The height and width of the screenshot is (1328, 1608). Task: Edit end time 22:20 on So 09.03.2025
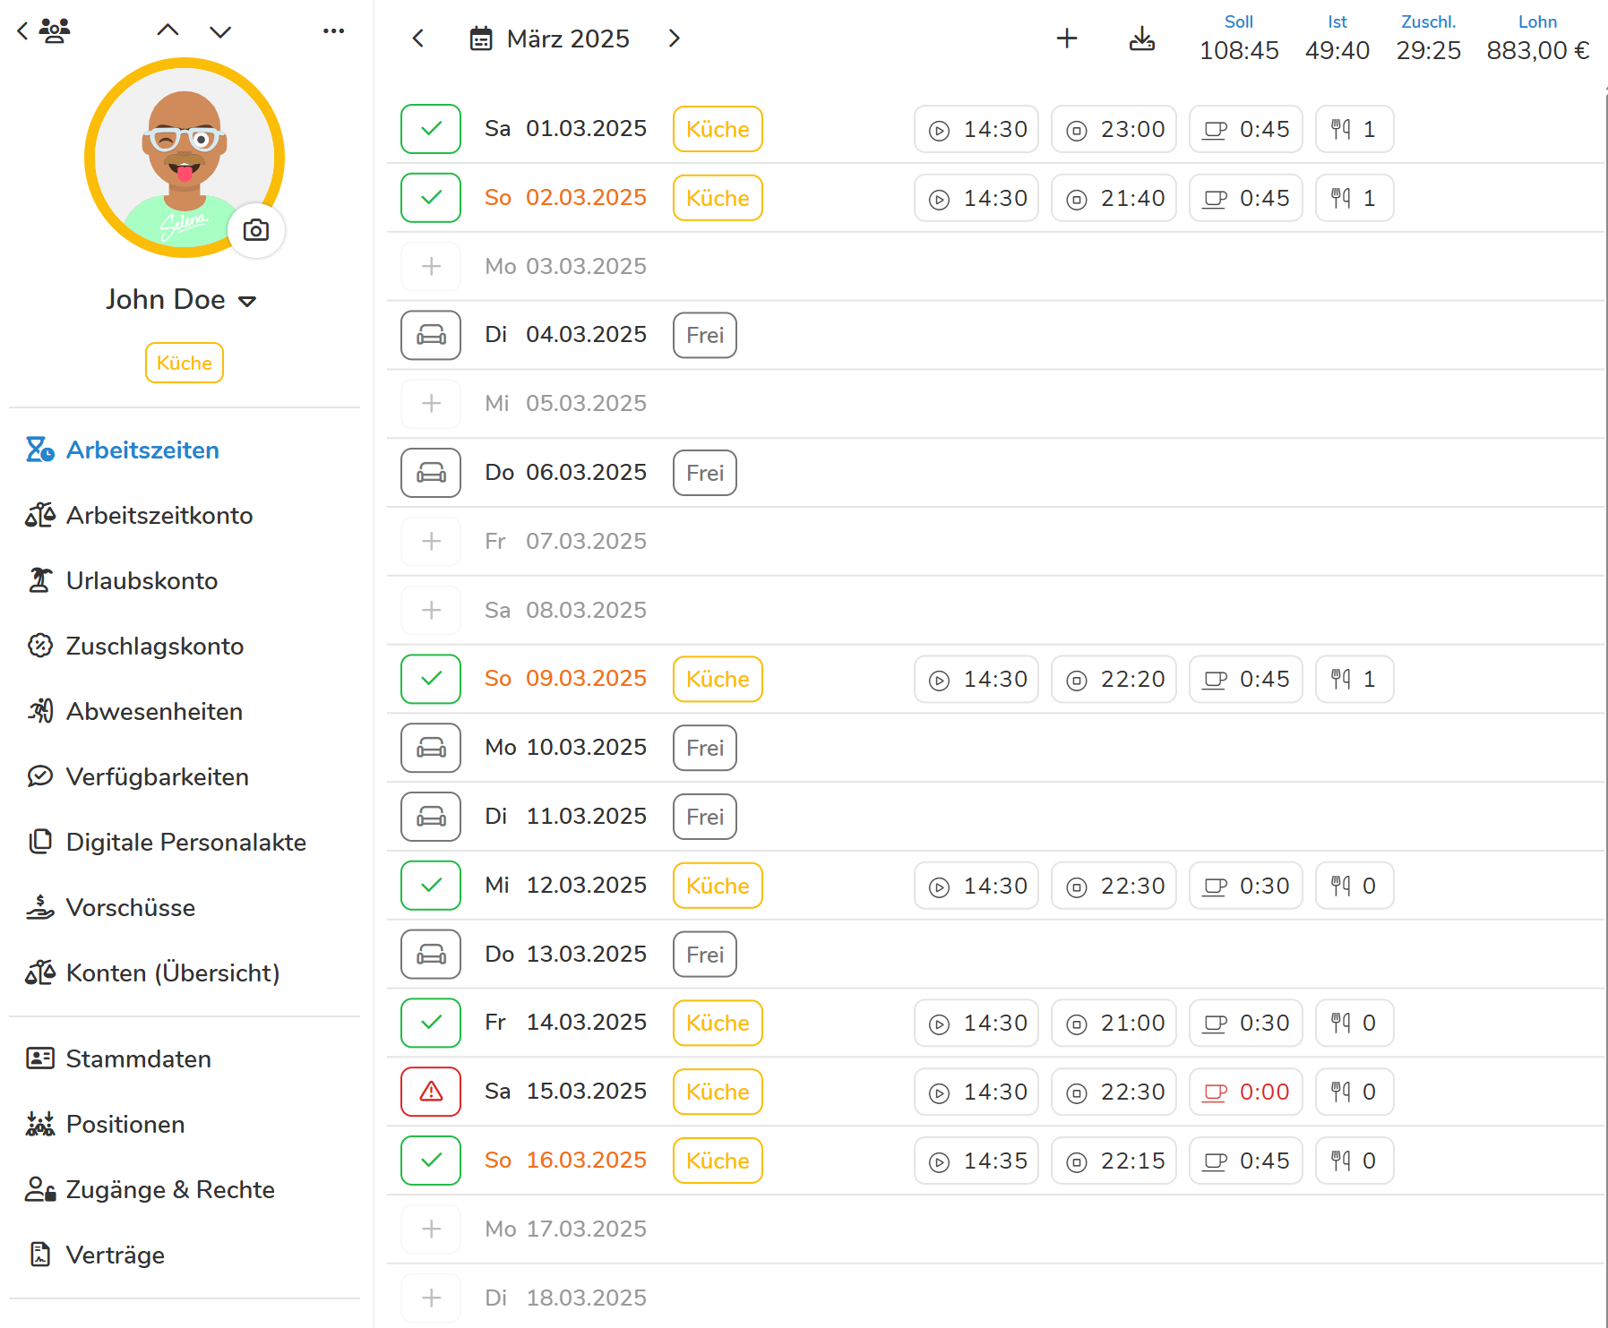pos(1114,679)
